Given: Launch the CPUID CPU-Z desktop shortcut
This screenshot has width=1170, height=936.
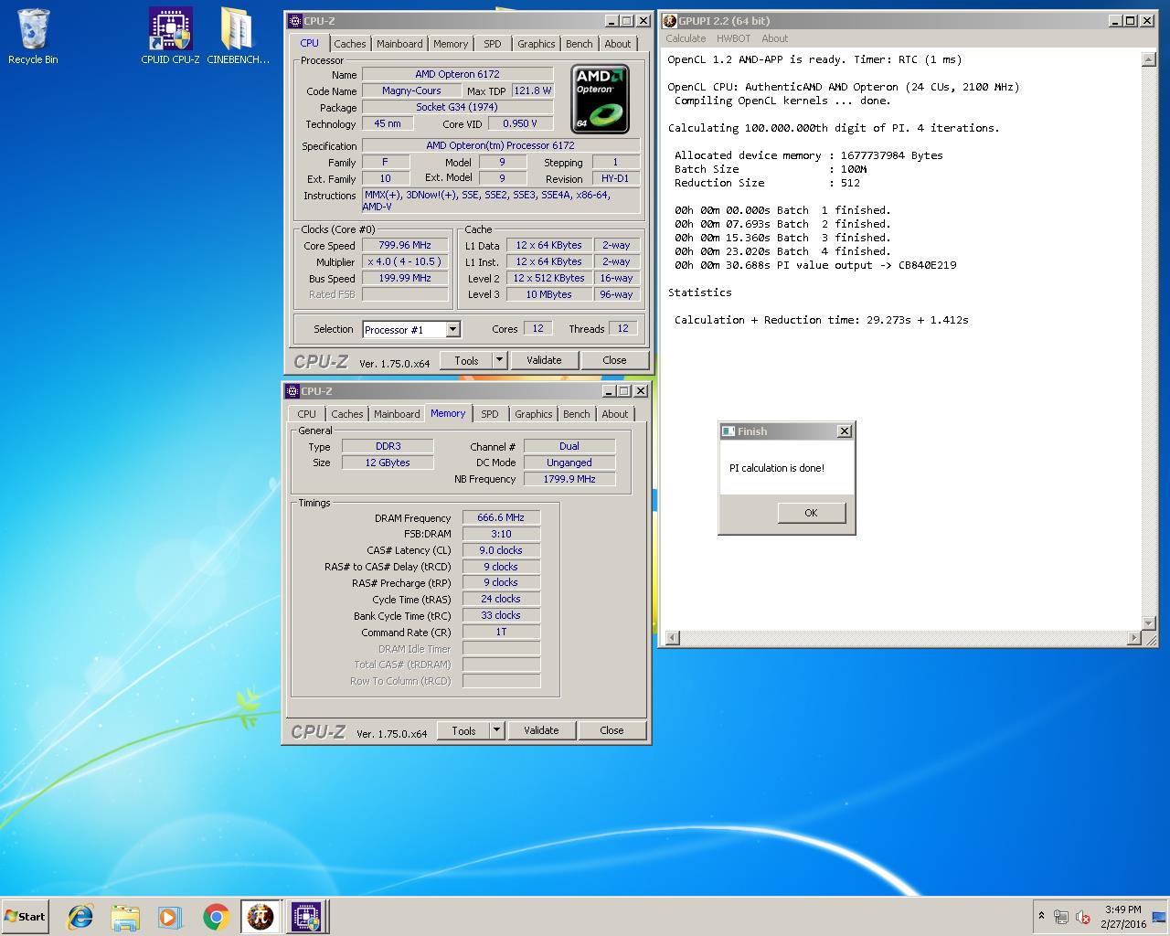Looking at the screenshot, I should [170, 37].
